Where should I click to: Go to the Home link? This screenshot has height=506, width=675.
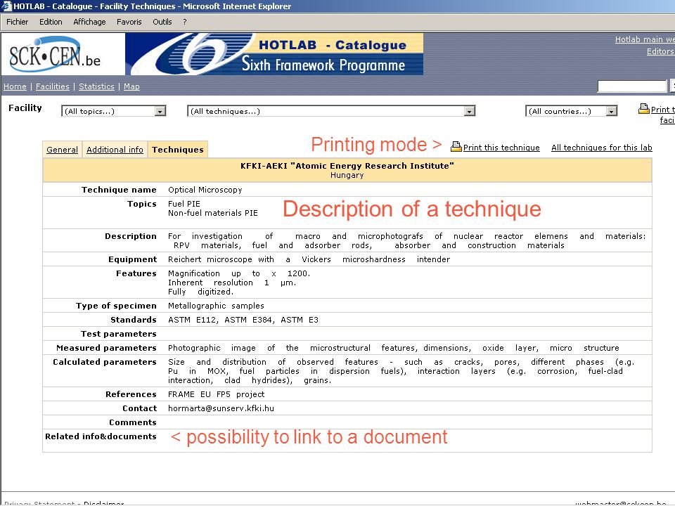[x=15, y=86]
